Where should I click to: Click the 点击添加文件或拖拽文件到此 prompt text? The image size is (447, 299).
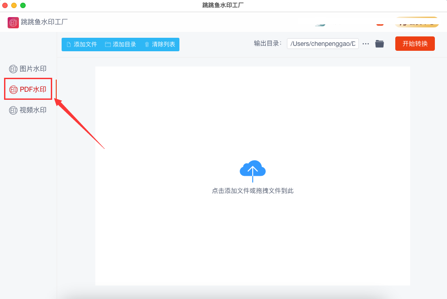pos(253,191)
